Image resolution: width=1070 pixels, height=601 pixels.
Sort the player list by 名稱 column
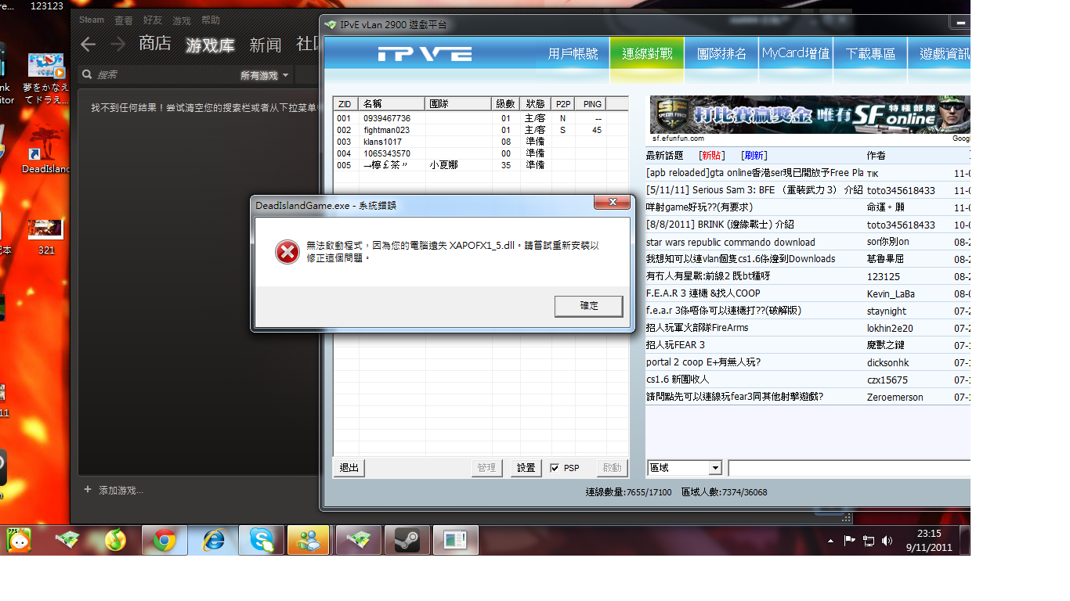tap(392, 104)
